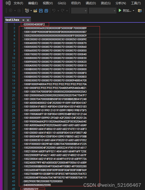This screenshot has width=145, height=190.
Task: Expand the Navigate Backward history dropdown arrow
Action: pyautogui.click(x=15, y=11)
